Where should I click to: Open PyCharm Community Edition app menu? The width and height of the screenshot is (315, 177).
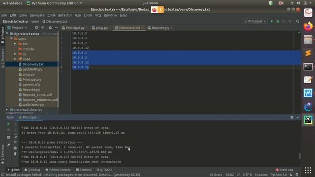(55, 3)
